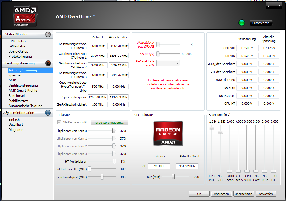Collapse the Status Monitor section
The image size is (286, 201).
(x=3, y=34)
